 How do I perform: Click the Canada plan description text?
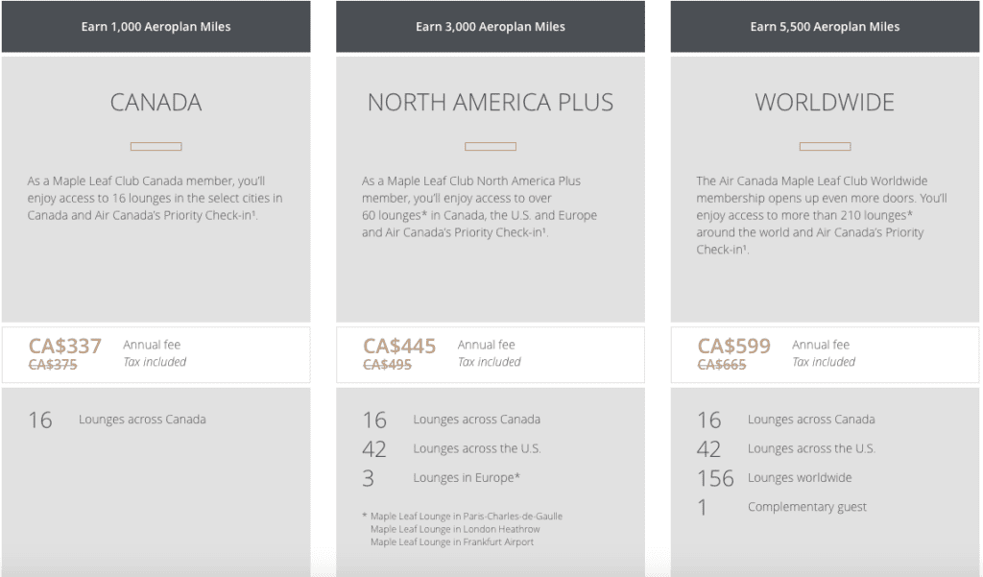pos(155,198)
